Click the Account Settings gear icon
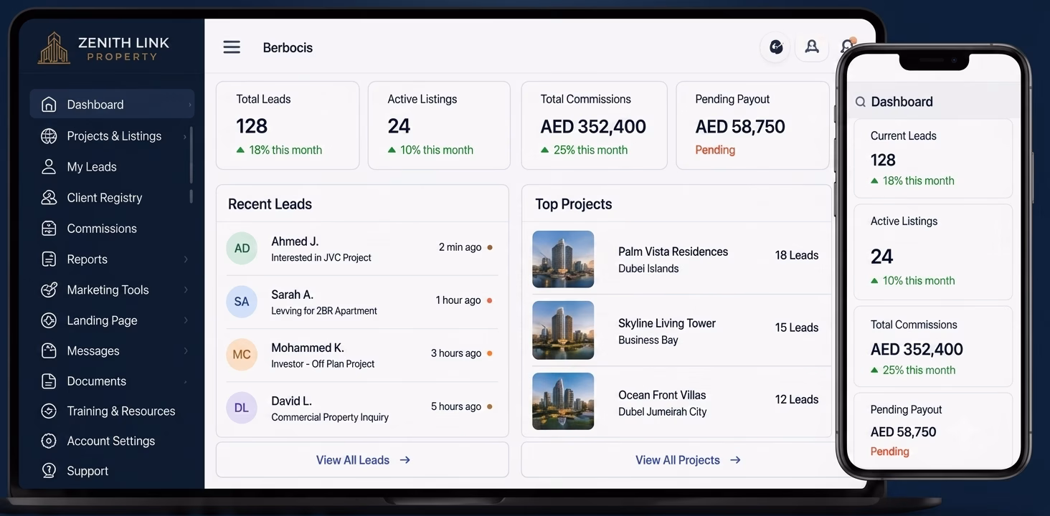This screenshot has width=1050, height=516. 49,441
